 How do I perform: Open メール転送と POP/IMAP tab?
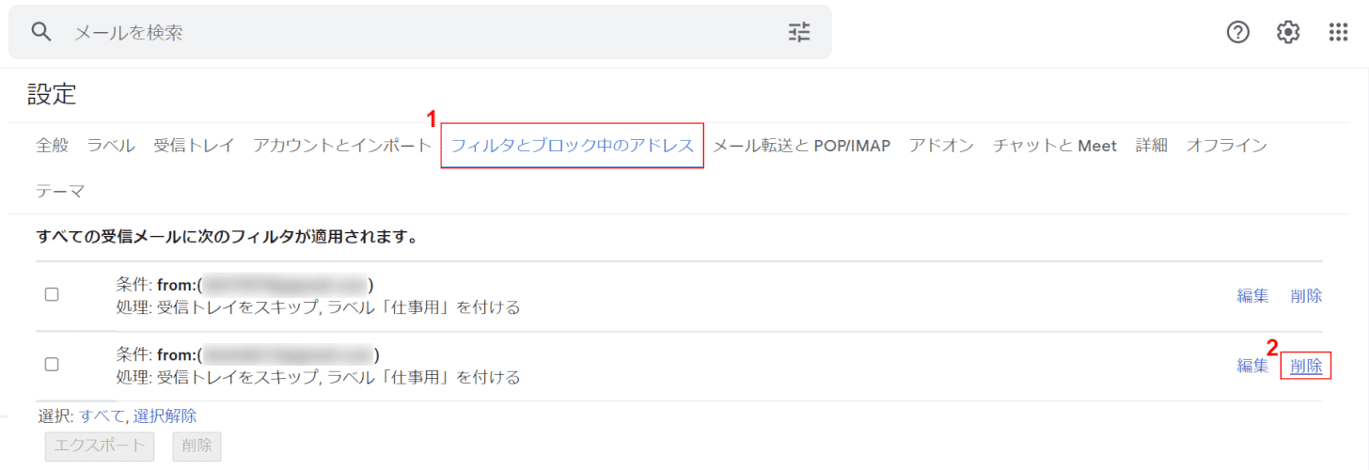pyautogui.click(x=802, y=146)
